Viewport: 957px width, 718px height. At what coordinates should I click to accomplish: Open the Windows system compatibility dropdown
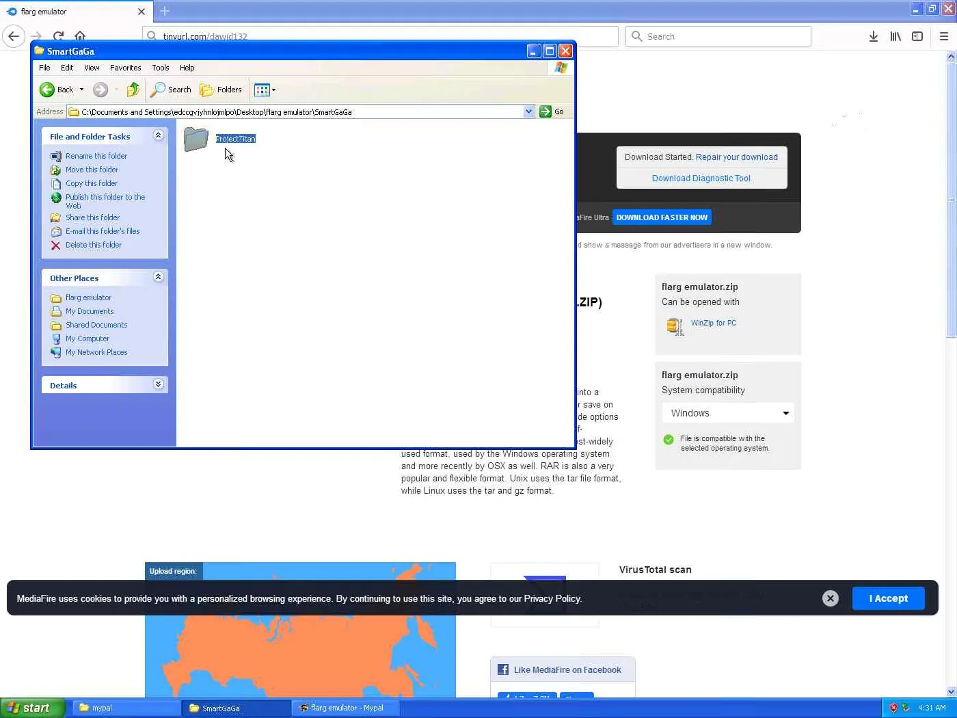[728, 413]
